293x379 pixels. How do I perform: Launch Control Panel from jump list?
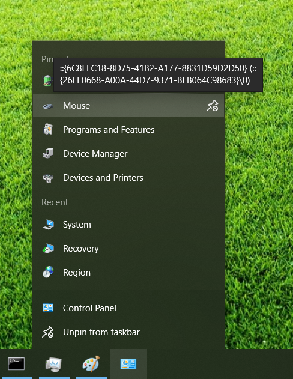coord(128,308)
